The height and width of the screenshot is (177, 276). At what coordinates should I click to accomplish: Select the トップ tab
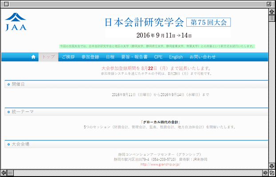tap(48, 57)
